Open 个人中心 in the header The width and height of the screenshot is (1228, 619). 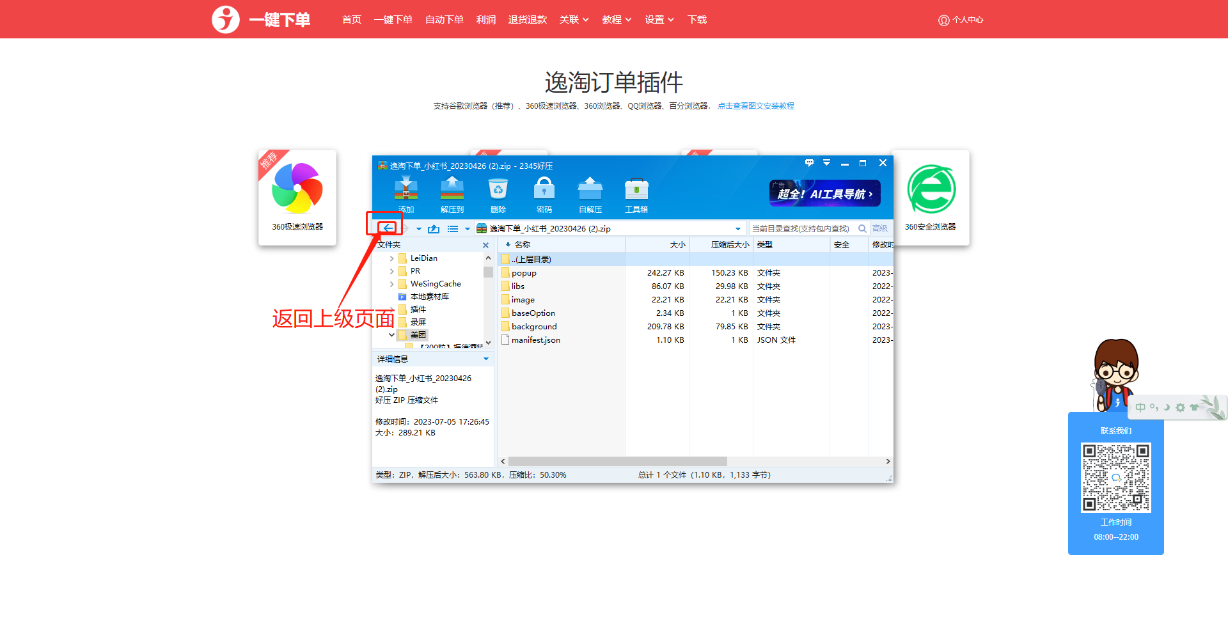(961, 20)
